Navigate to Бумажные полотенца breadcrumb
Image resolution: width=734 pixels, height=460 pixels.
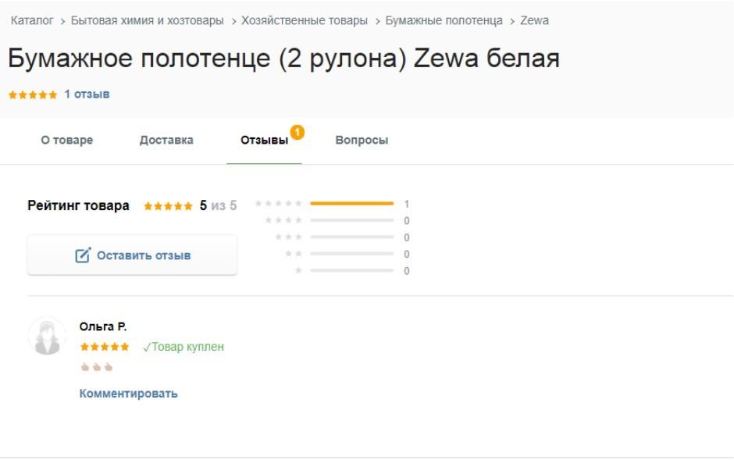click(x=444, y=20)
